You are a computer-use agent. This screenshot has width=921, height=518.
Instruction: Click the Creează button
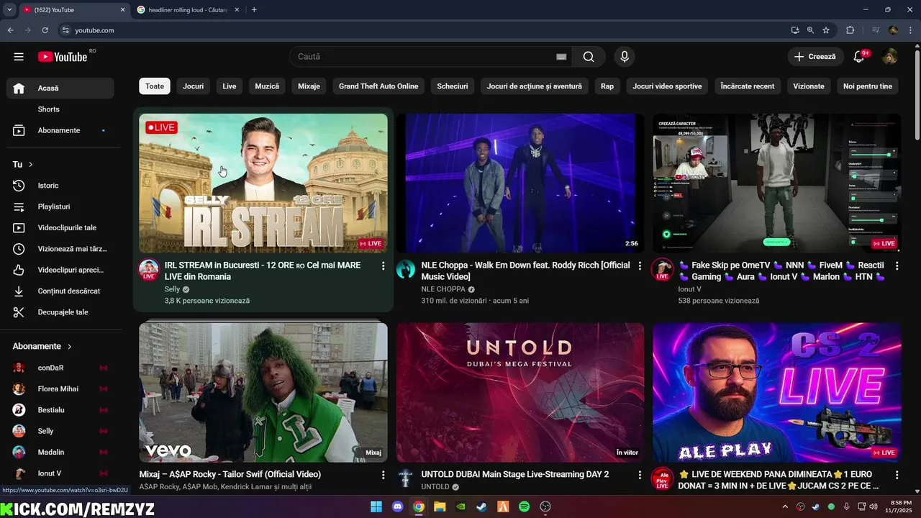coord(815,57)
